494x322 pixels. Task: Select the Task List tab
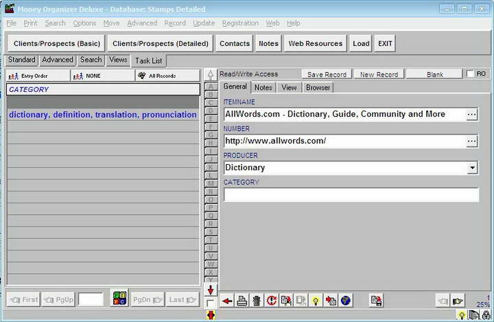coord(149,60)
